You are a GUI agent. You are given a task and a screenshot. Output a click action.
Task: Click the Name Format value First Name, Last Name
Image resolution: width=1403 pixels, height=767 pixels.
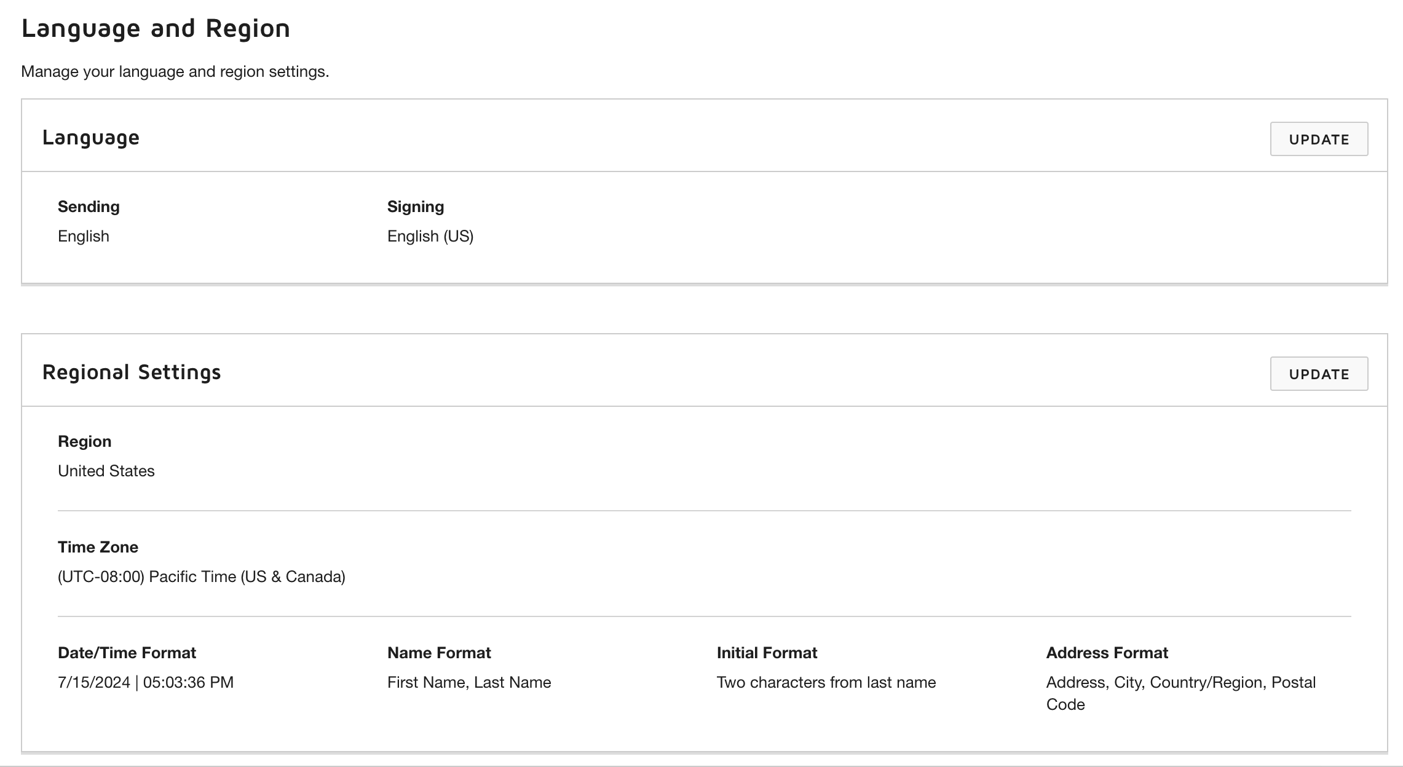pos(469,682)
